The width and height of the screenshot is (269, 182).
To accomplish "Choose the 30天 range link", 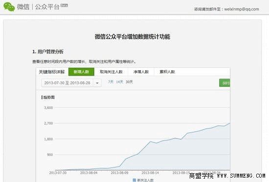I will pyautogui.click(x=129, y=82).
